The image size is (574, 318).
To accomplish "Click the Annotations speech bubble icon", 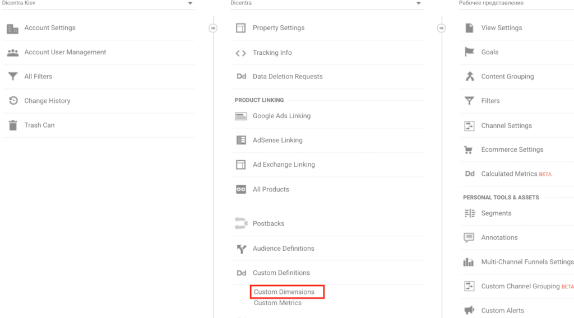I will 469,237.
